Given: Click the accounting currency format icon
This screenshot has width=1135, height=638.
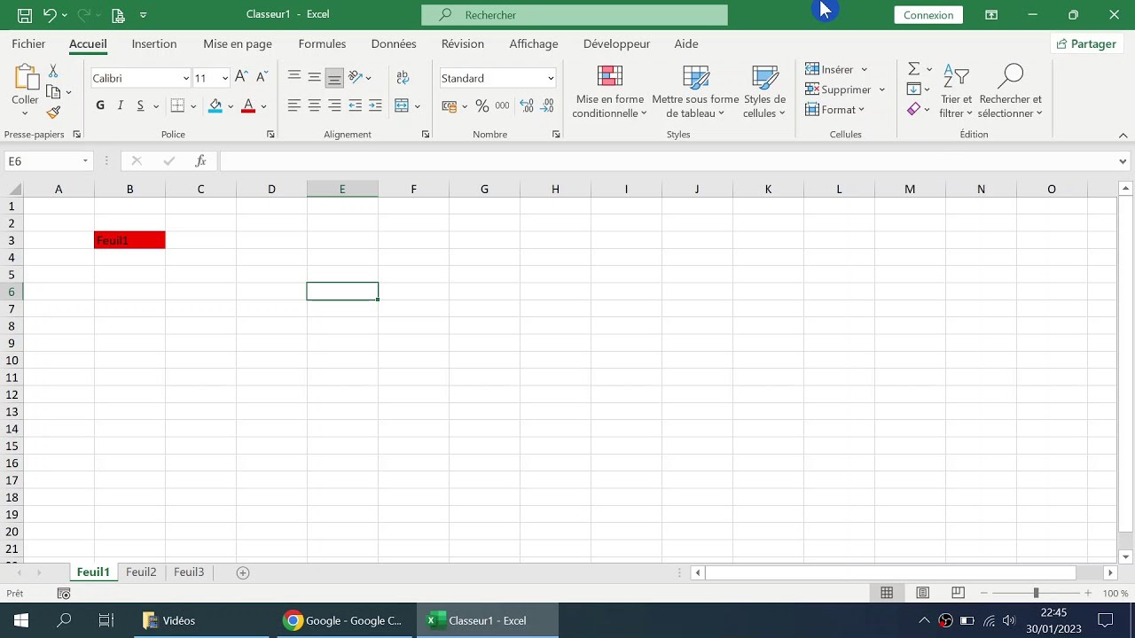Looking at the screenshot, I should tap(449, 106).
